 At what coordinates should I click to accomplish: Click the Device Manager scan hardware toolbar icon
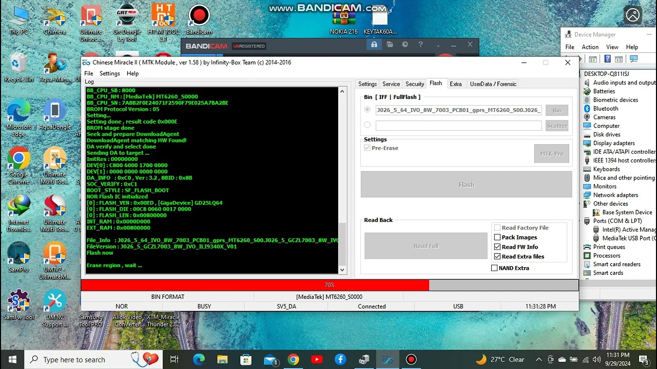(x=633, y=59)
